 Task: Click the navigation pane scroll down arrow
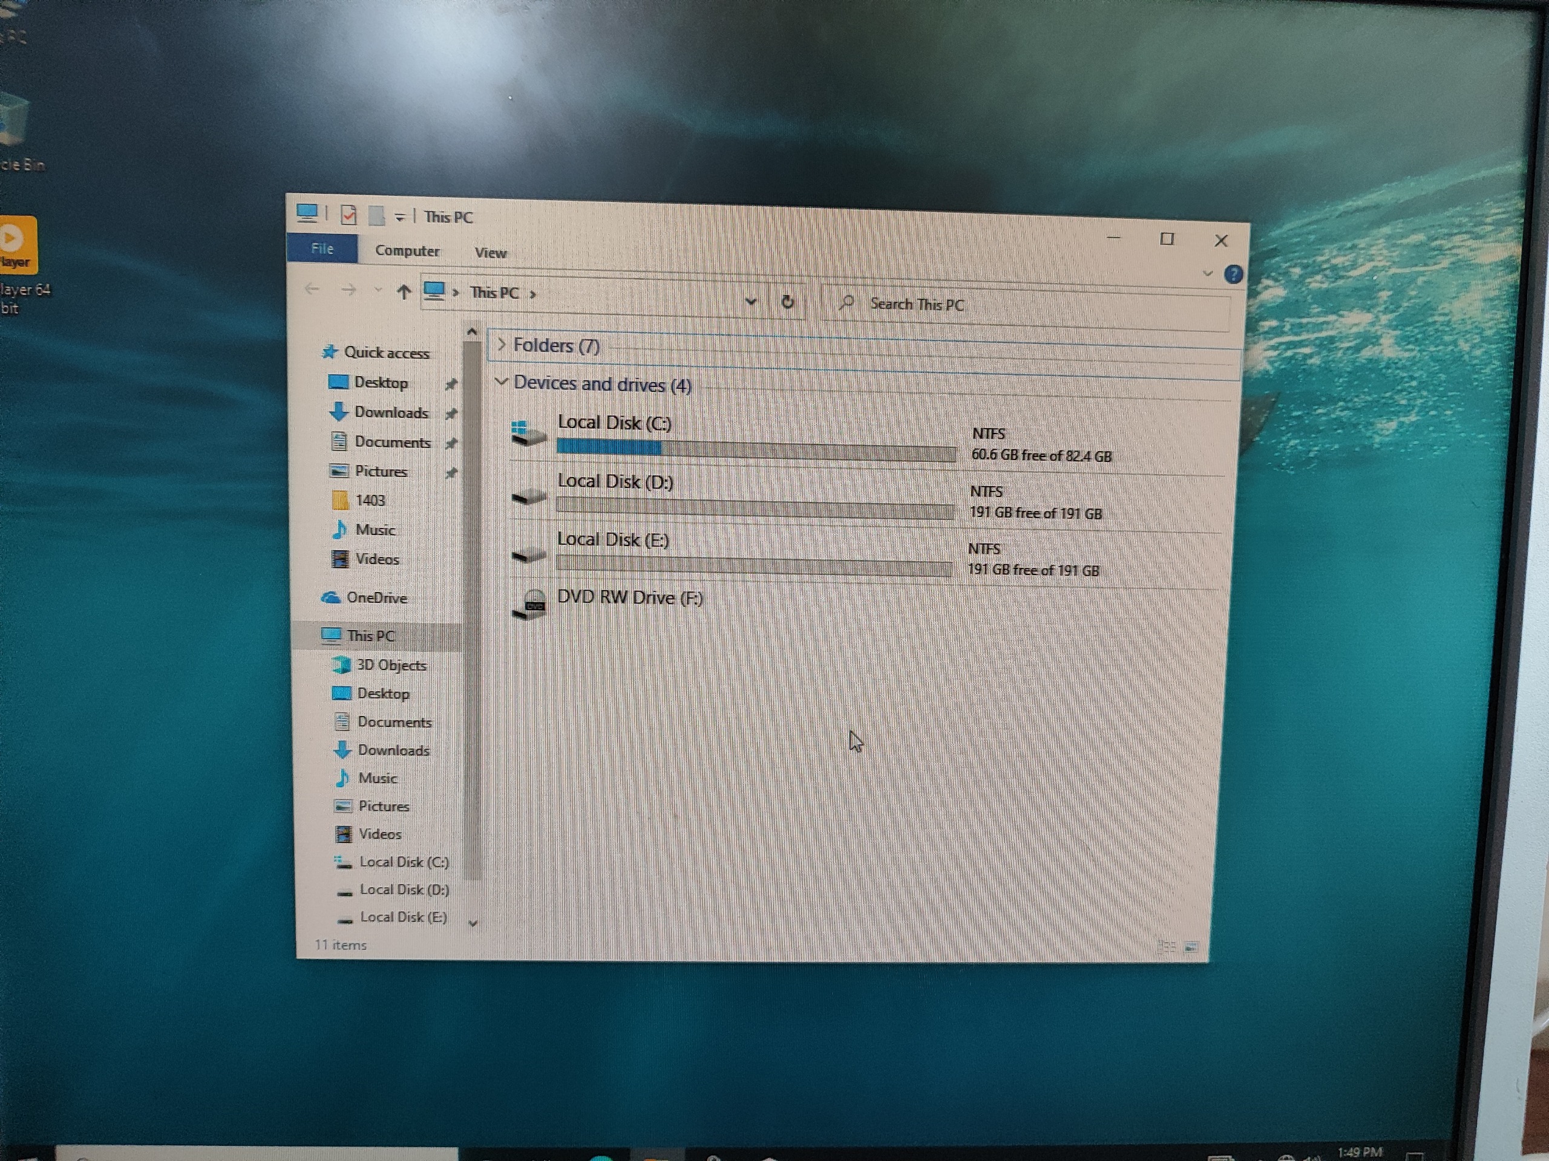pos(473,924)
